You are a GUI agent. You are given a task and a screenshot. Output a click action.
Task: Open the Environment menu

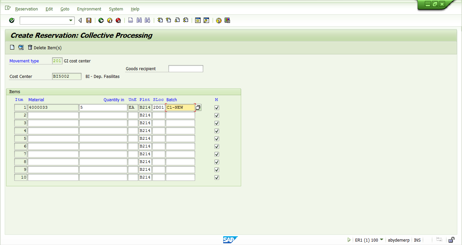89,9
